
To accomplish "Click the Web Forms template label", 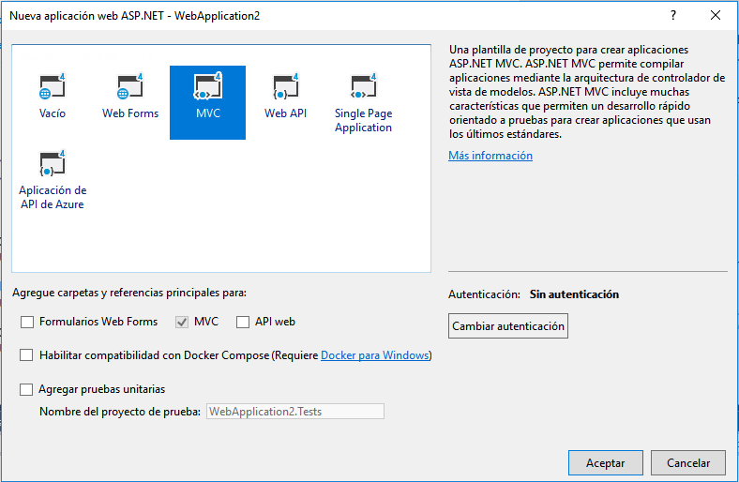I will 130,113.
